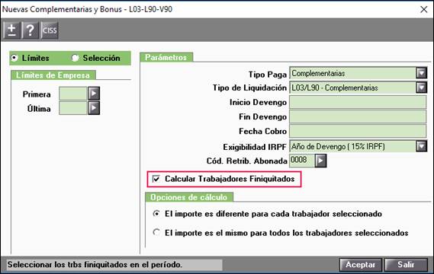Click into the Fecha Cobro field
Viewport: 434px width, 274px height.
coord(358,131)
